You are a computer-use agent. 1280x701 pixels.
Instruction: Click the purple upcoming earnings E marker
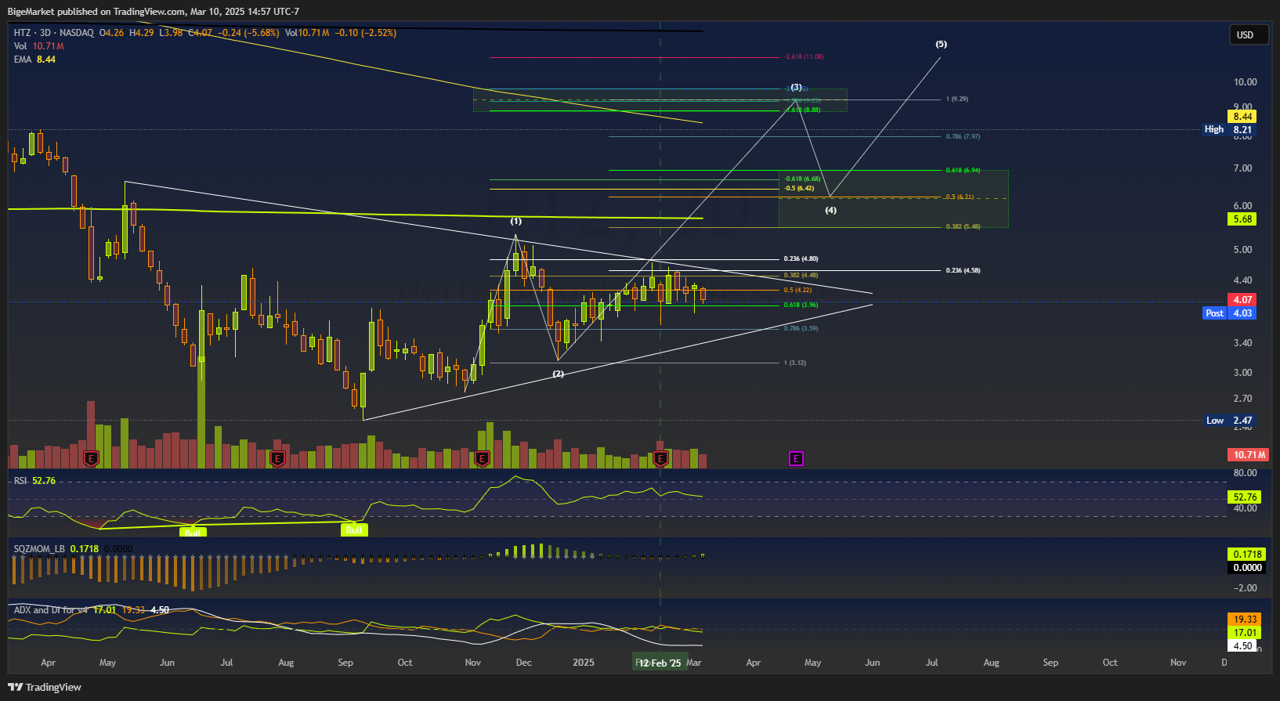[x=796, y=459]
